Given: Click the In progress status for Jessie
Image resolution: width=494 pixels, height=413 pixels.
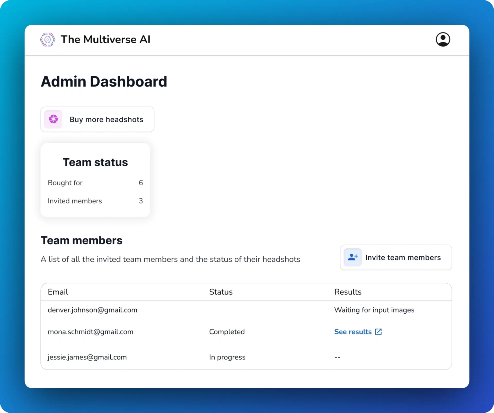Looking at the screenshot, I should click(x=227, y=357).
